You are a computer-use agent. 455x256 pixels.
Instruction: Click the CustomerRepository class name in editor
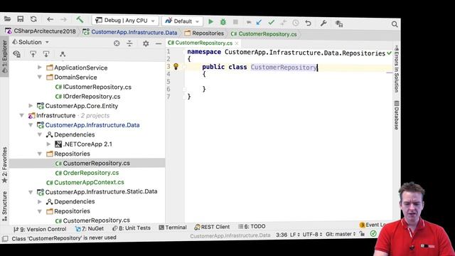click(284, 68)
